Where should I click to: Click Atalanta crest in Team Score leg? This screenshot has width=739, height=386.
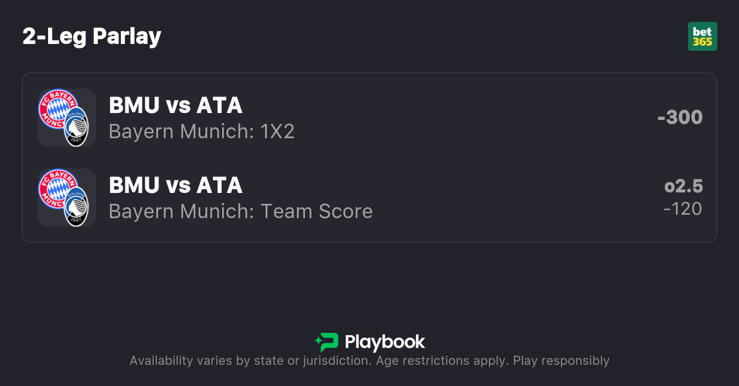76,207
